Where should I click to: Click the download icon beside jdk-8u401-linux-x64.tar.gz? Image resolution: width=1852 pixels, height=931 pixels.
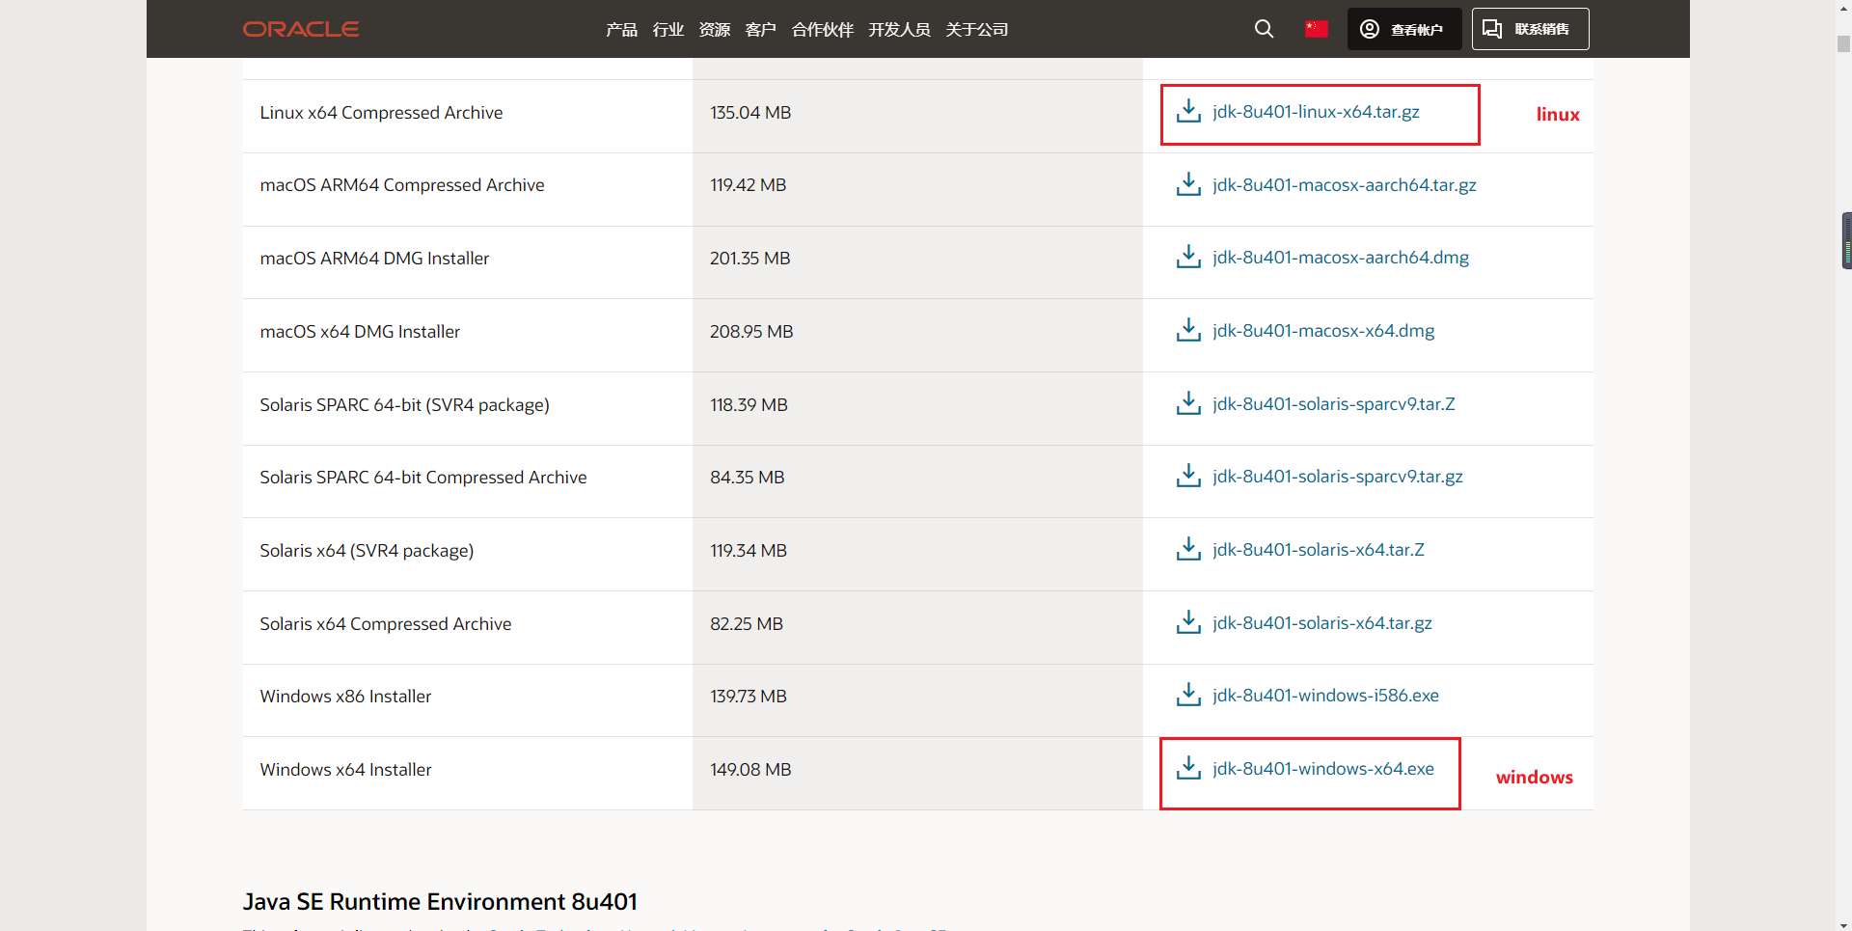1188,111
